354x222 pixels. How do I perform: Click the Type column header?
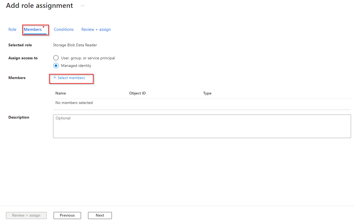point(207,93)
